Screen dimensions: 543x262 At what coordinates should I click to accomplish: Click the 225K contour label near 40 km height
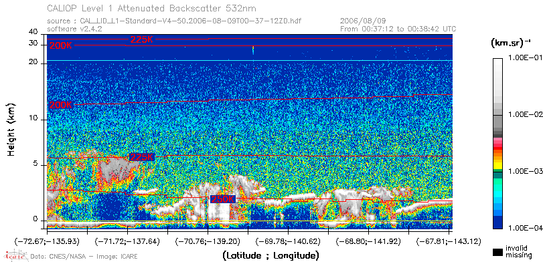tap(141, 39)
